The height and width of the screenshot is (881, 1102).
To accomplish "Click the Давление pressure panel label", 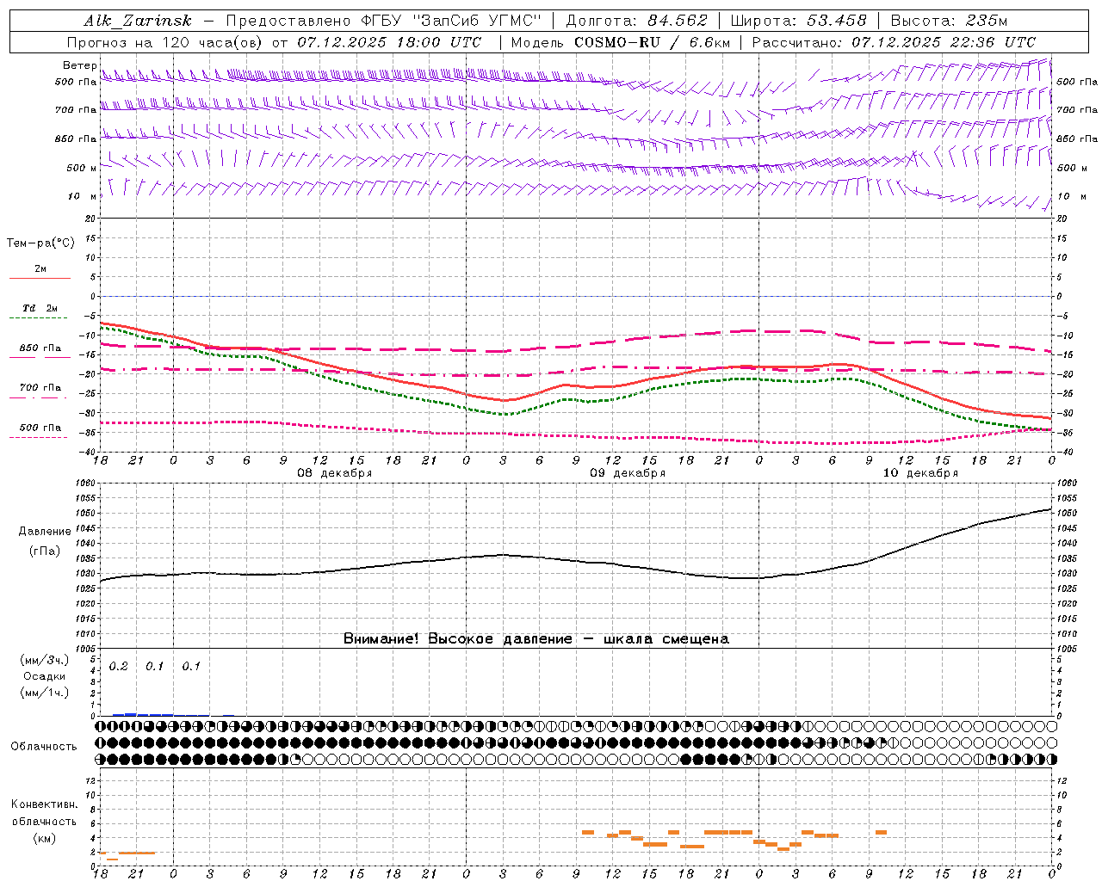I will (x=45, y=532).
